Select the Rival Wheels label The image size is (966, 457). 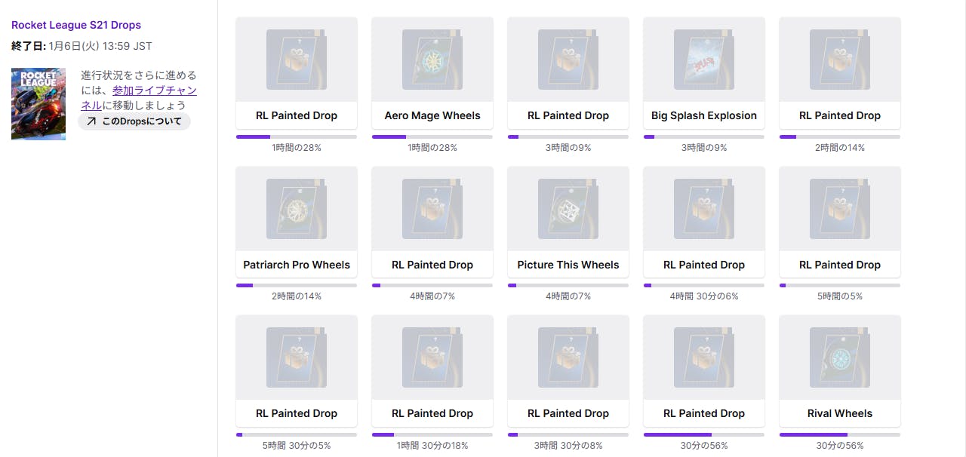point(840,413)
